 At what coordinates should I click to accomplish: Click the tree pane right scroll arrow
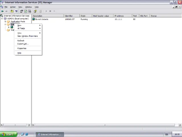29,125
